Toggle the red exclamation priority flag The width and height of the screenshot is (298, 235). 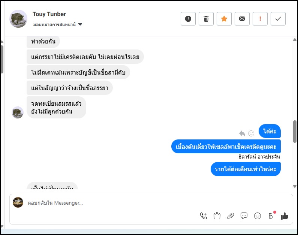(x=260, y=19)
